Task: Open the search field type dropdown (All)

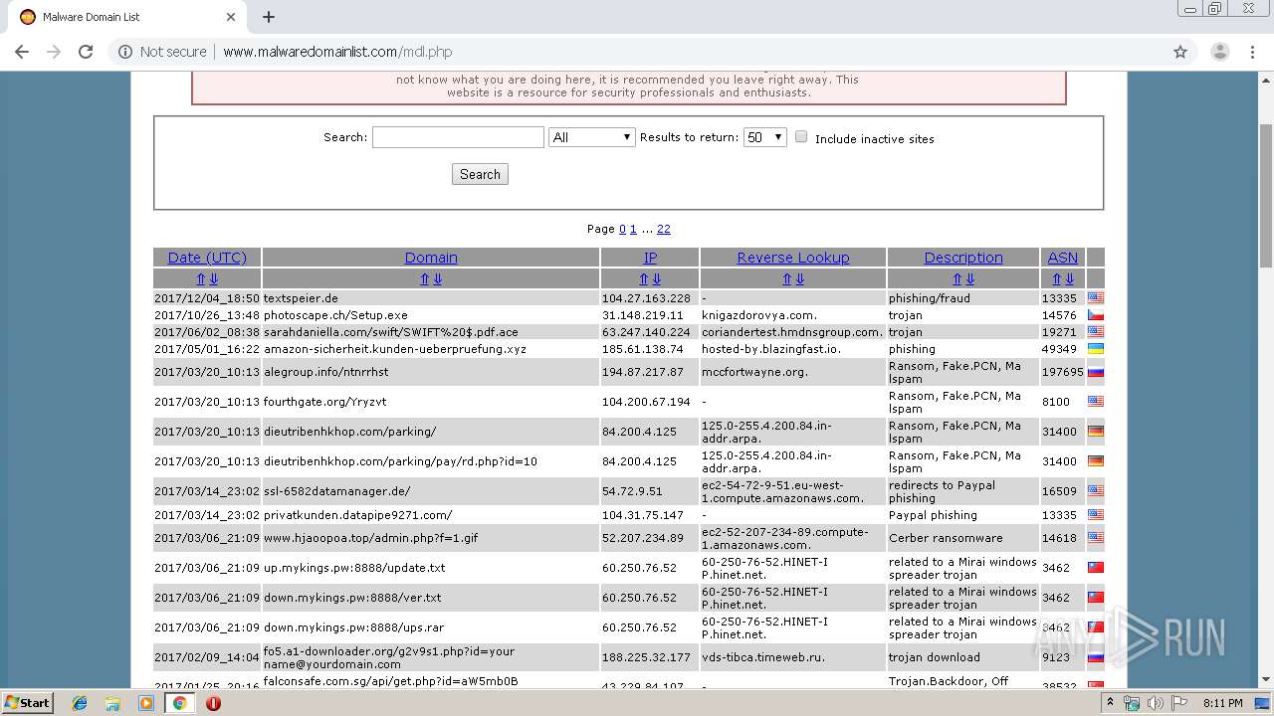Action: click(592, 137)
